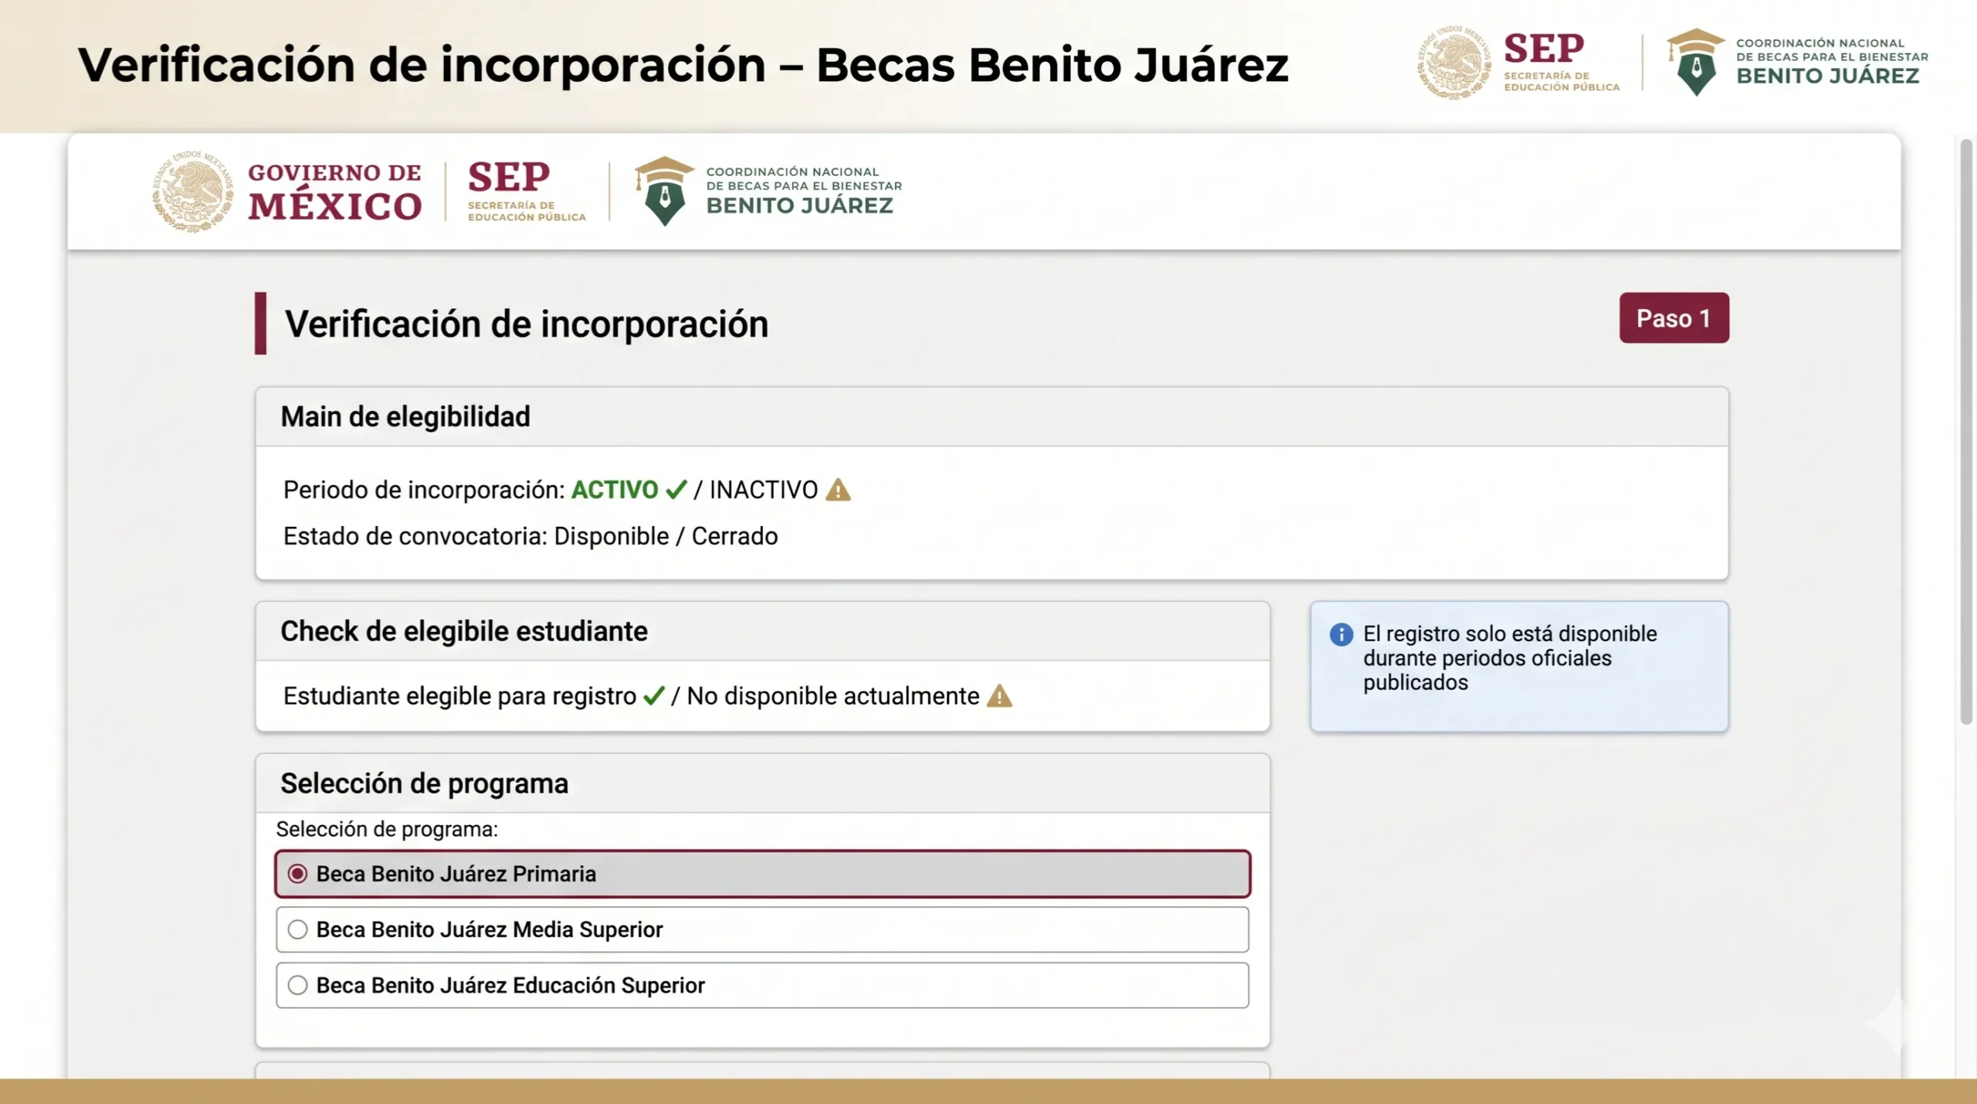The height and width of the screenshot is (1104, 1977).
Task: Click COORDINACIÓN NACIONAL text in the page header
Action: 792,172
